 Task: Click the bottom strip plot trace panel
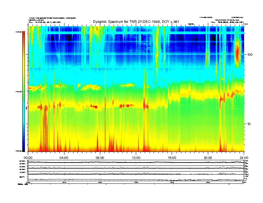click(136, 177)
